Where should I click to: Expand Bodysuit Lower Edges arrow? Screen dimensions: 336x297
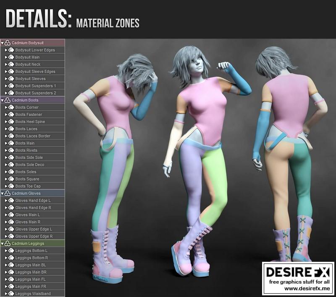(x=6, y=50)
